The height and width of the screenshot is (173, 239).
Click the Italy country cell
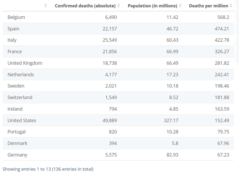point(12,40)
